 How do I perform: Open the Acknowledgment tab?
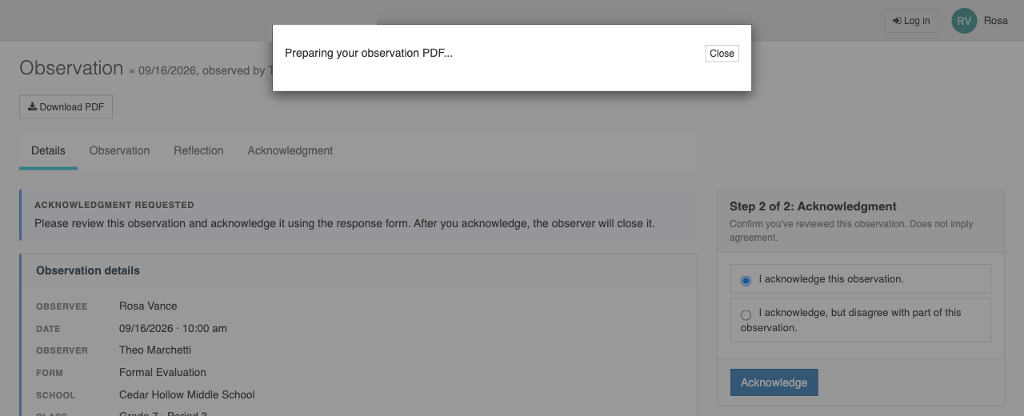[290, 150]
